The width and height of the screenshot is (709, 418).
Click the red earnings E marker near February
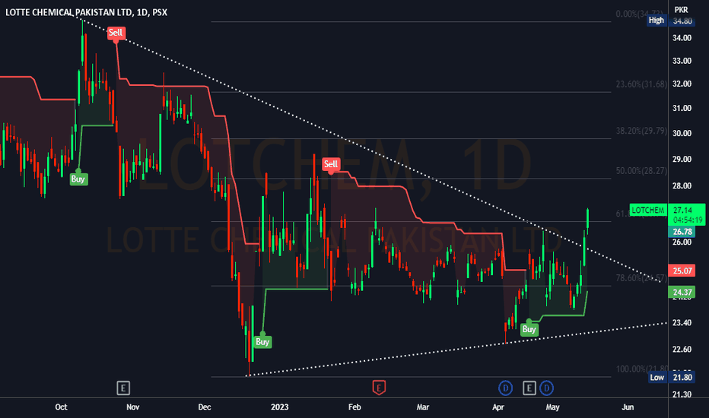[379, 388]
